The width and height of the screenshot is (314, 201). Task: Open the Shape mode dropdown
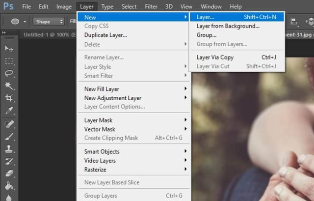coord(49,22)
